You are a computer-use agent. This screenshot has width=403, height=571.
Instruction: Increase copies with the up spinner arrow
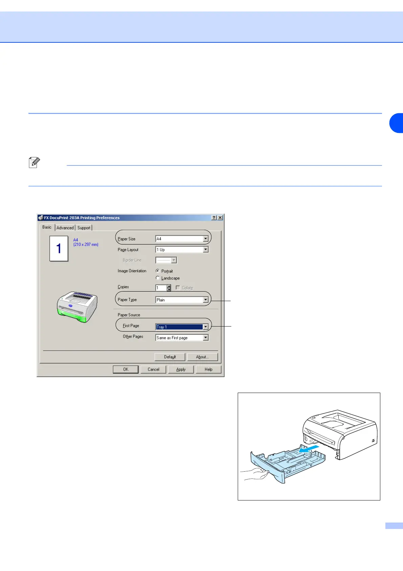coord(169,286)
